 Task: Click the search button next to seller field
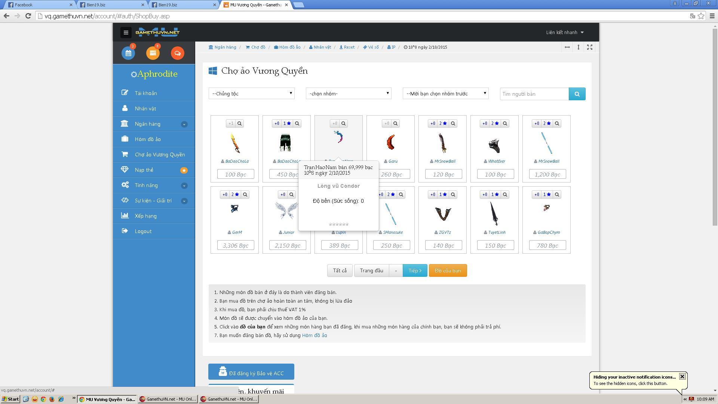[577, 94]
